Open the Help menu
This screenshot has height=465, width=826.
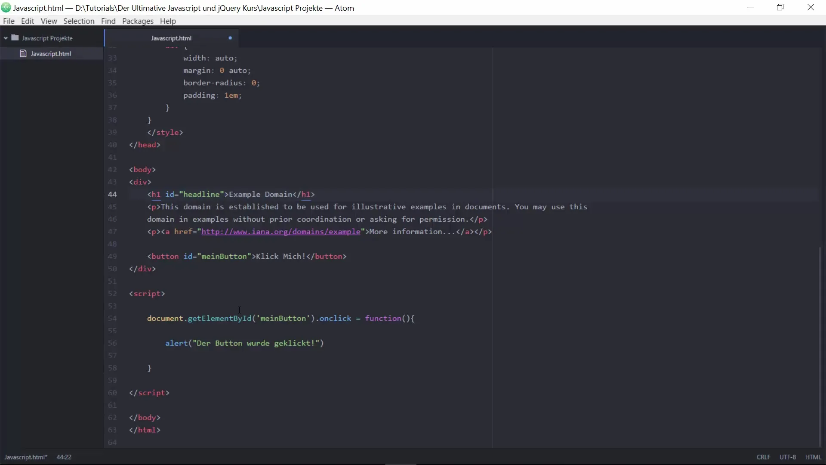pos(168,21)
